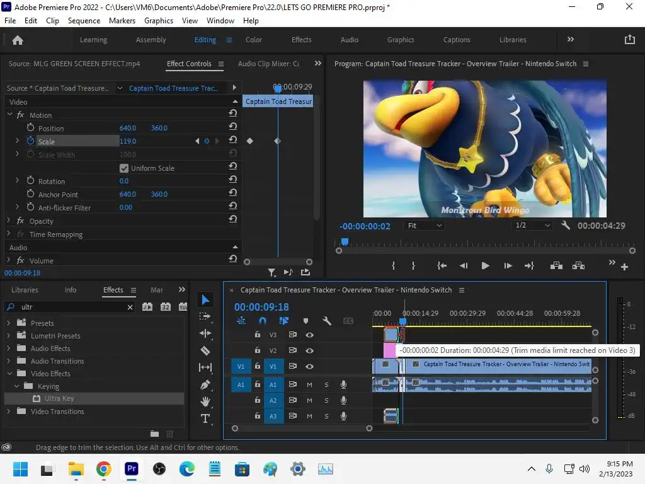Viewport: 645px width, 484px height.
Task: Open Program monitor settings wrench
Action: 566,225
